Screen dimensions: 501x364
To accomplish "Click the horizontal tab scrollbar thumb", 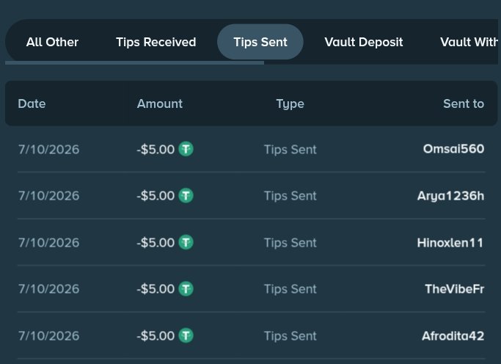I will [x=134, y=62].
